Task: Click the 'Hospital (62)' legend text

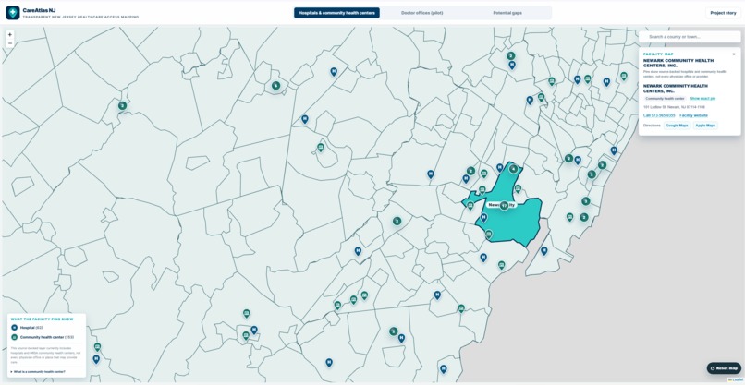Action: point(31,328)
